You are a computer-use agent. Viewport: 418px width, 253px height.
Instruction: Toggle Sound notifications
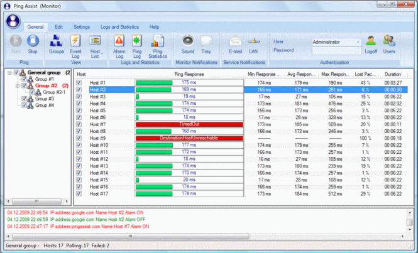click(188, 41)
